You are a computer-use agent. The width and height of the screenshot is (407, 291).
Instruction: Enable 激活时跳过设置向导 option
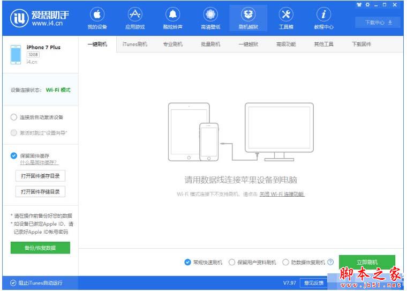(14, 133)
